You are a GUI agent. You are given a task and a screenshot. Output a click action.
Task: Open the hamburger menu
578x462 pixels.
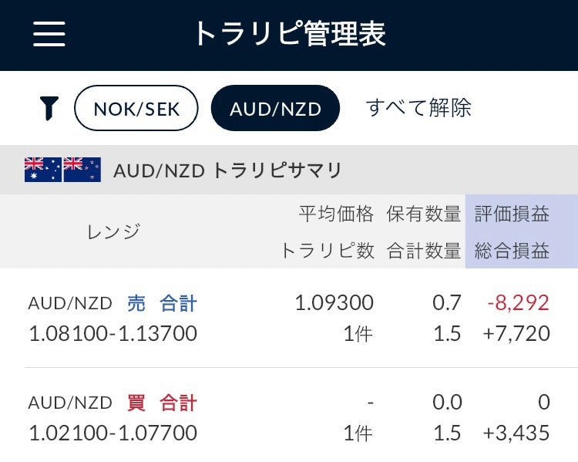click(x=49, y=34)
